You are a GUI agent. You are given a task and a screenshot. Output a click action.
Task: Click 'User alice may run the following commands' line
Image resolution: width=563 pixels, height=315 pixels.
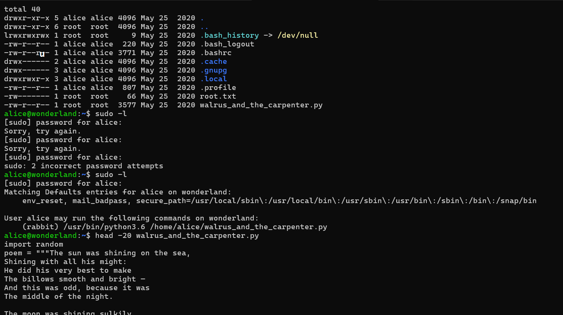pos(132,218)
